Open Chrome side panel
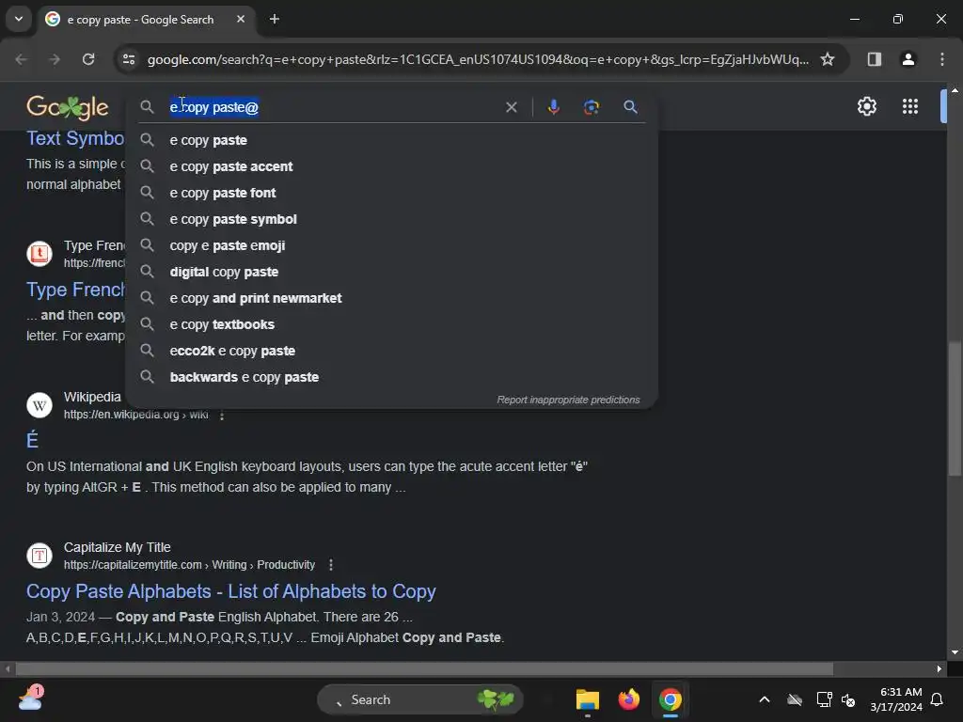 pos(874,59)
